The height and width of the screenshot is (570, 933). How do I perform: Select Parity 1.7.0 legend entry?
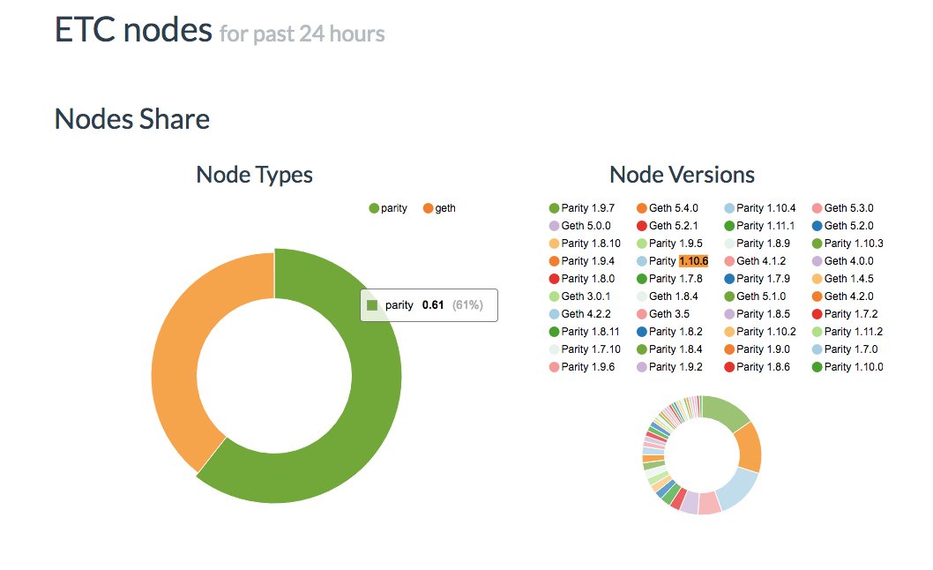pyautogui.click(x=845, y=349)
